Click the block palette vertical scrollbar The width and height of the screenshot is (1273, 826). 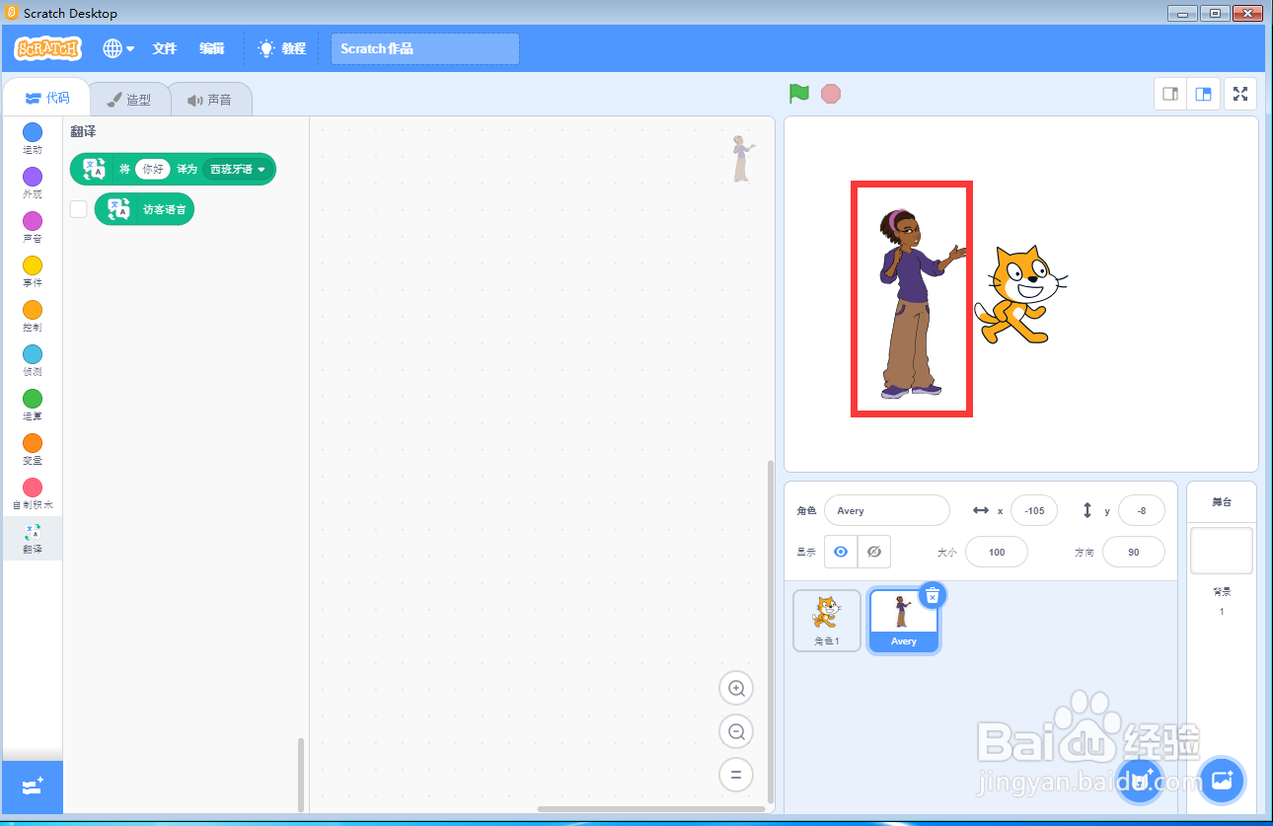pos(301,775)
